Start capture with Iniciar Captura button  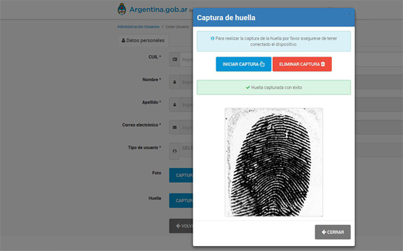pyautogui.click(x=244, y=64)
